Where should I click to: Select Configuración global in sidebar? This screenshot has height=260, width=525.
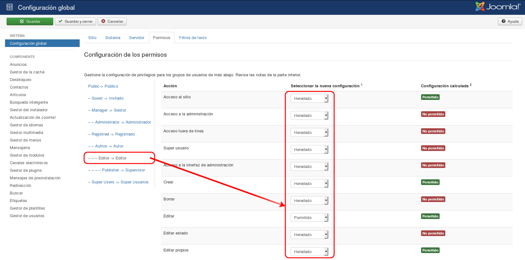tap(28, 43)
